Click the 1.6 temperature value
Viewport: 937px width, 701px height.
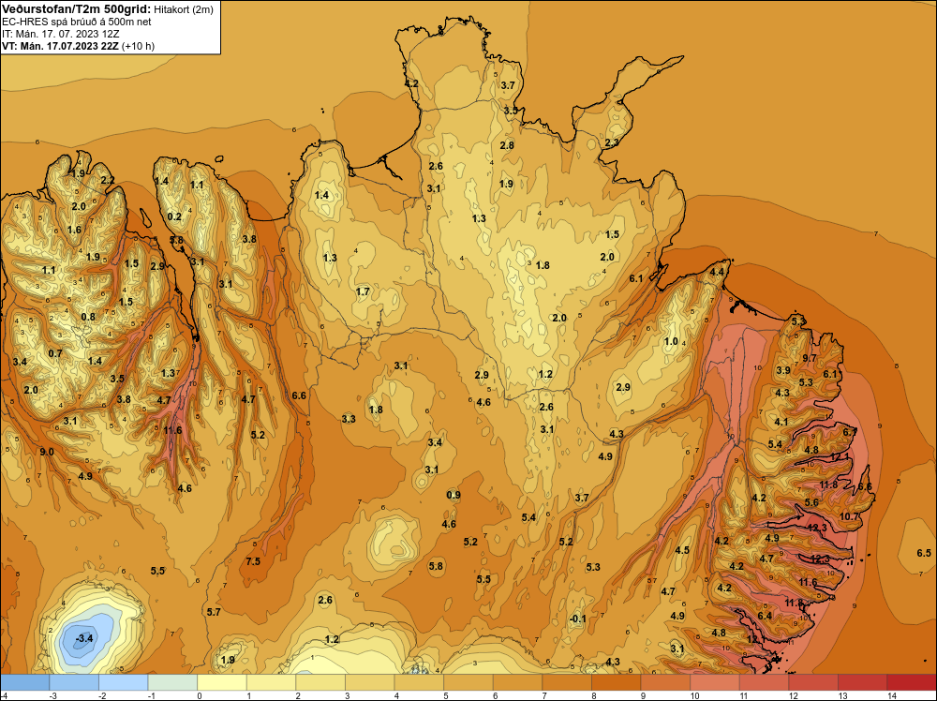(x=74, y=230)
